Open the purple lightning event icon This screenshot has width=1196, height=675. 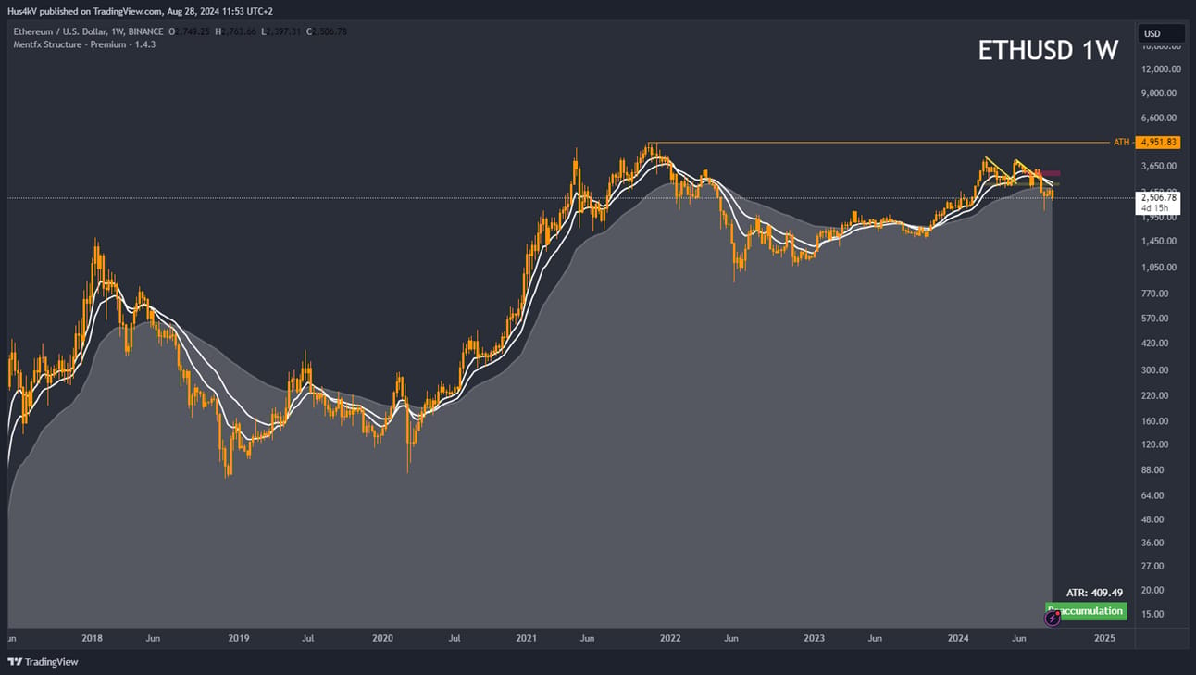tap(1053, 618)
